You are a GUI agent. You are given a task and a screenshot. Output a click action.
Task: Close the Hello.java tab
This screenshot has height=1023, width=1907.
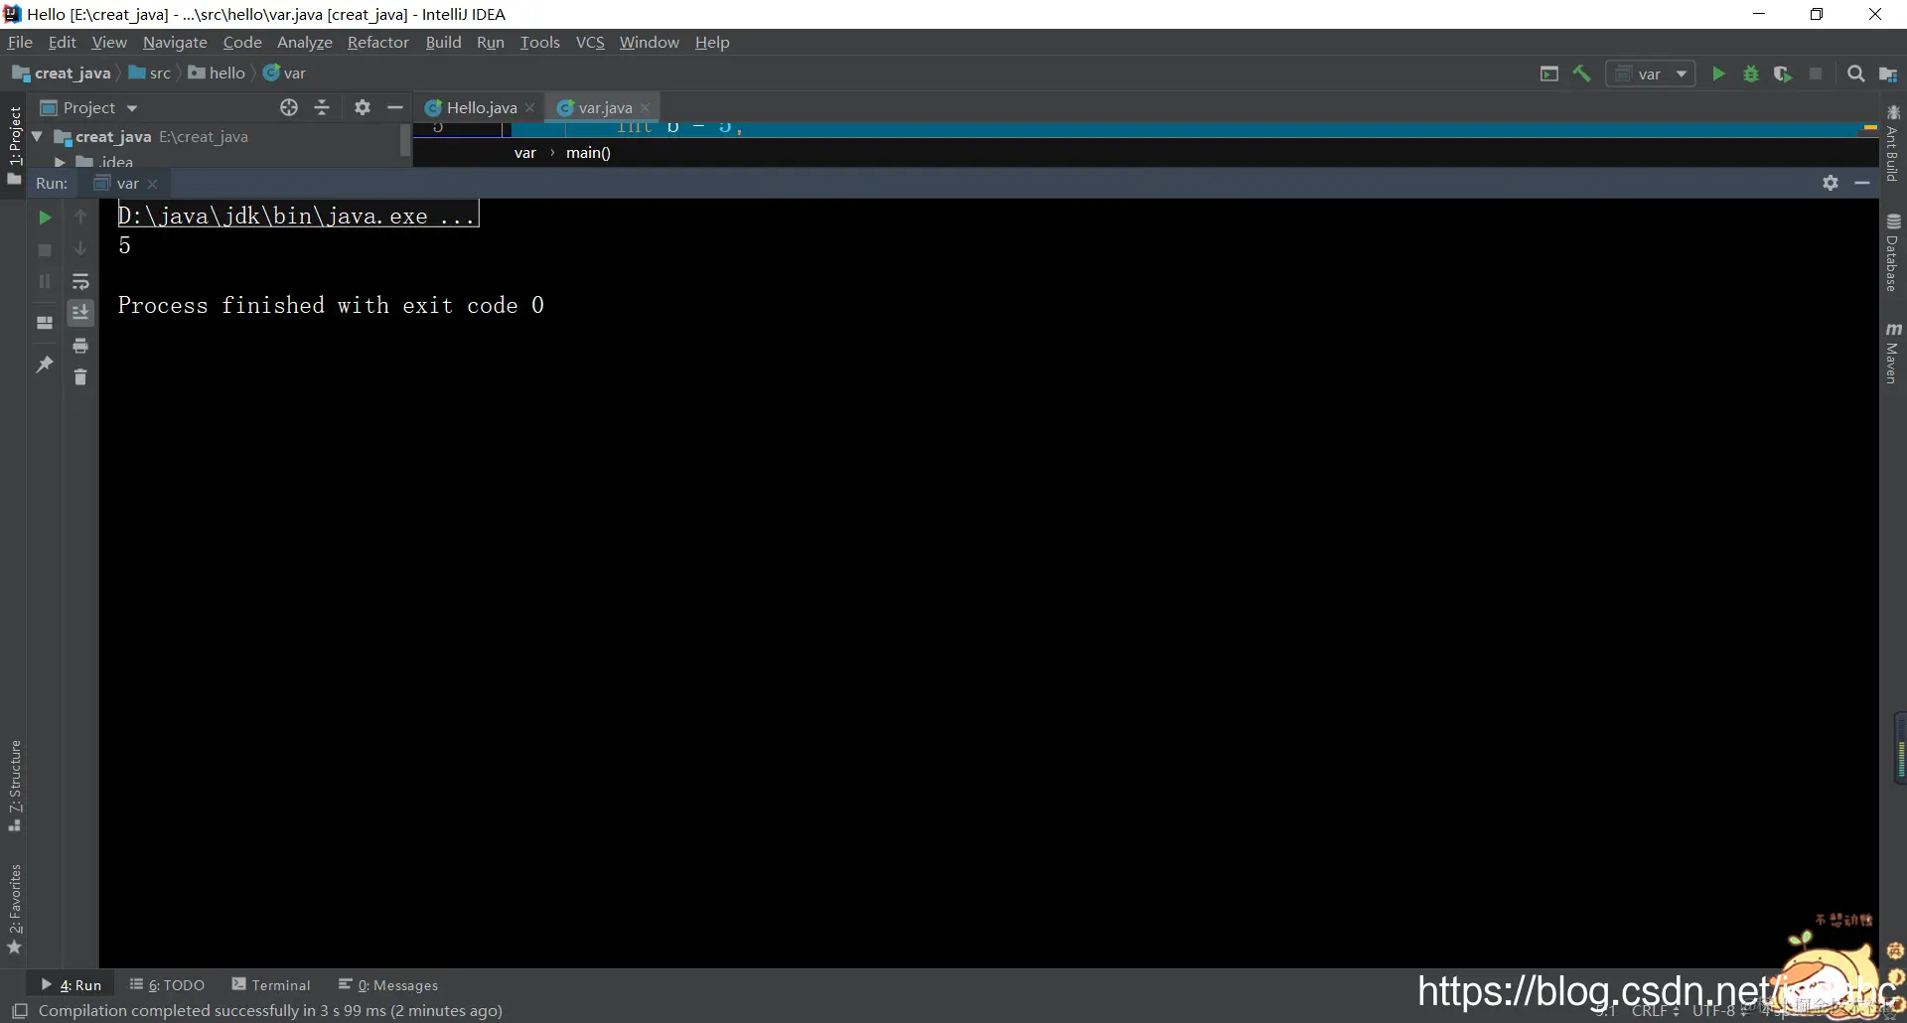(x=530, y=108)
